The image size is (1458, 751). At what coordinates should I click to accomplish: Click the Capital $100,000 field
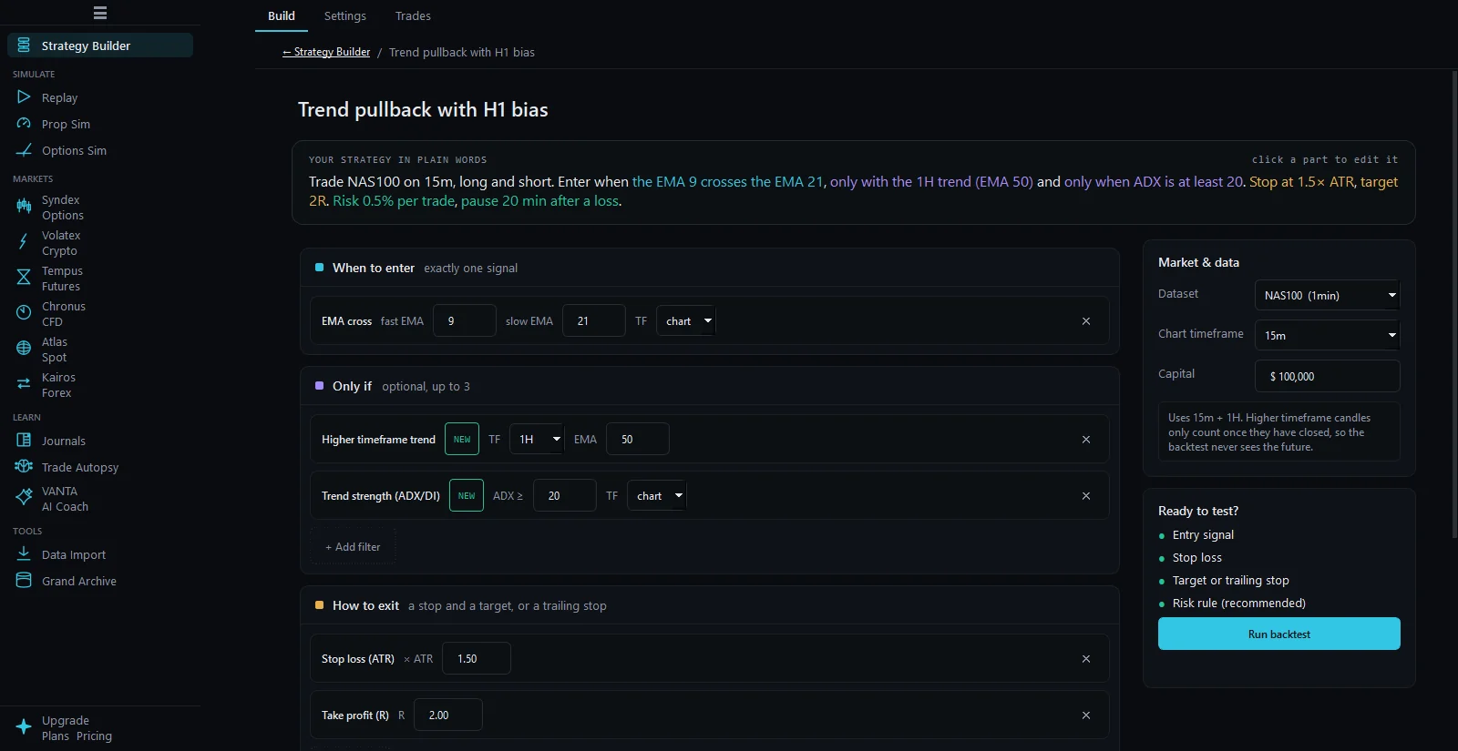pos(1327,376)
